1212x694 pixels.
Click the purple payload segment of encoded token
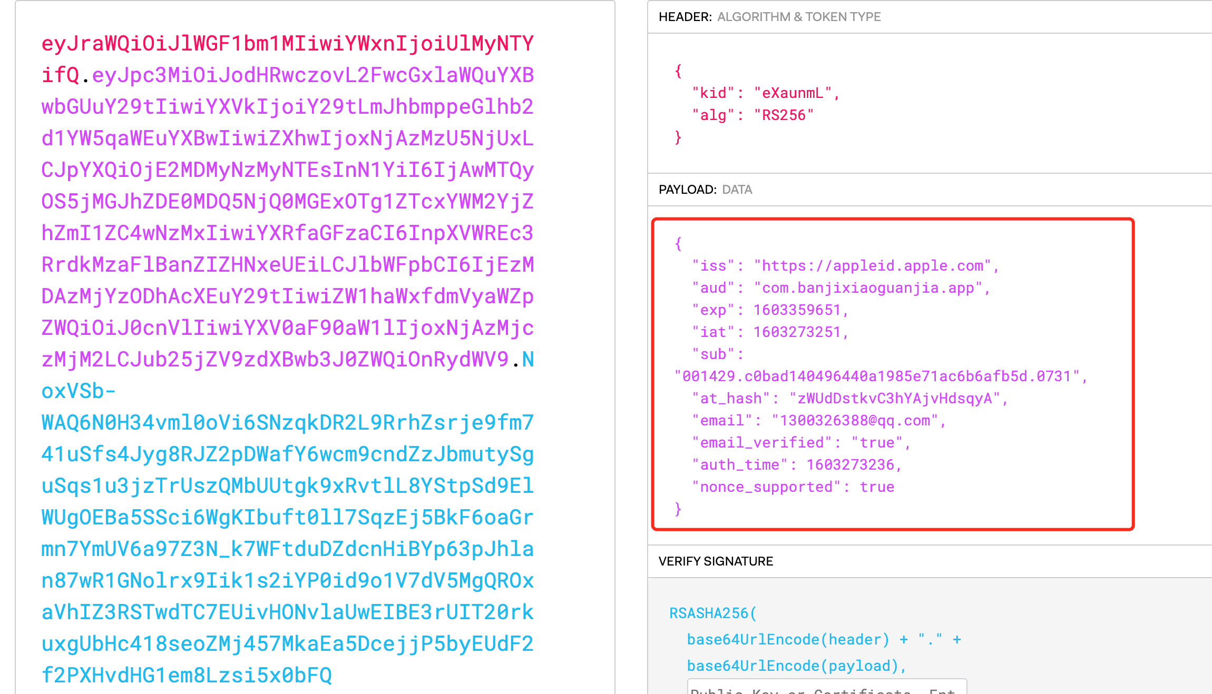point(287,202)
